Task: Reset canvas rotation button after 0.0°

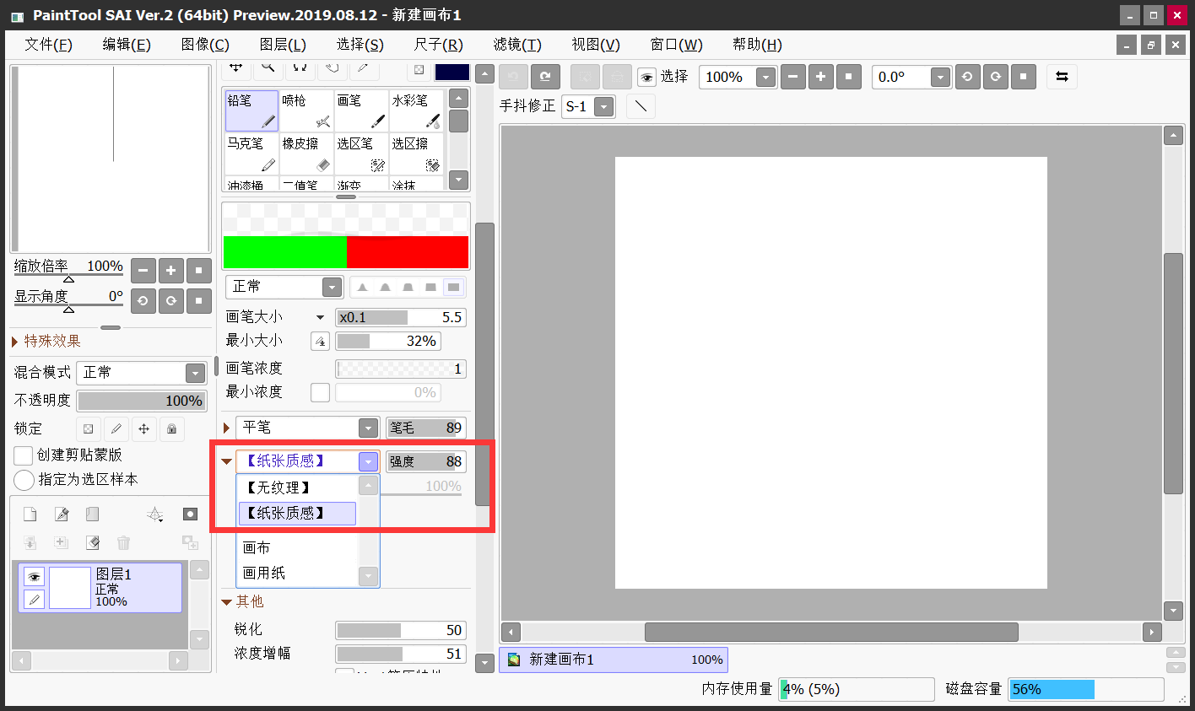Action: click(x=1024, y=77)
